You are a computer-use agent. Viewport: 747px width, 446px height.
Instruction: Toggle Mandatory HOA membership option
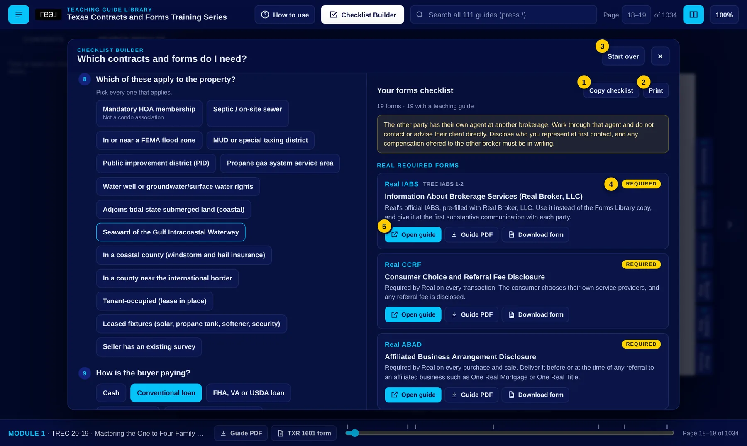pyautogui.click(x=149, y=113)
